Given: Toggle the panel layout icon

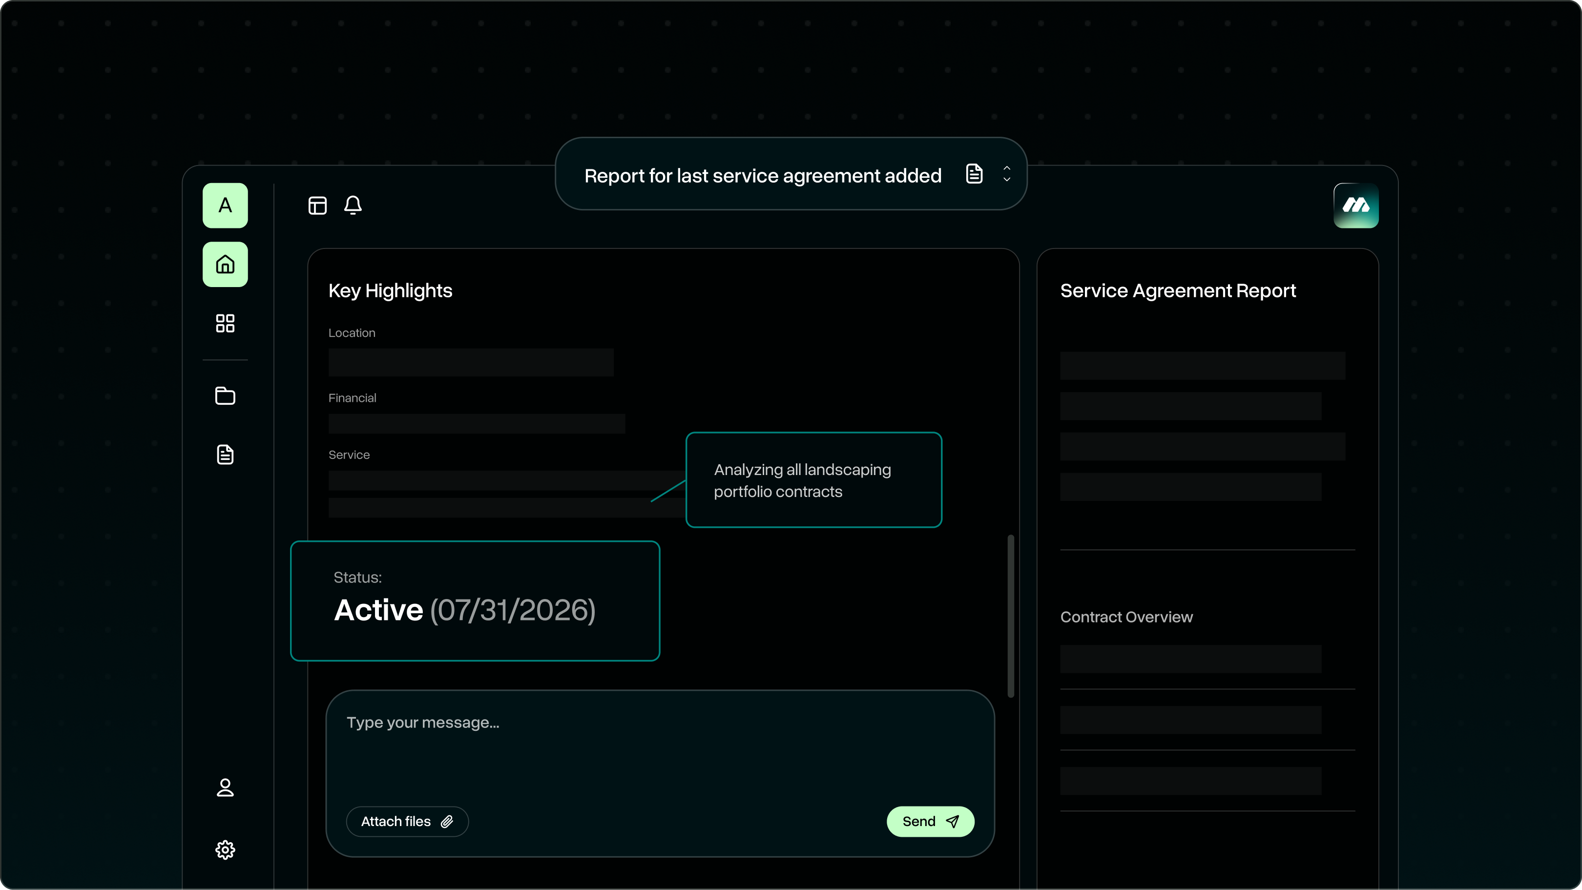Looking at the screenshot, I should click(x=317, y=205).
